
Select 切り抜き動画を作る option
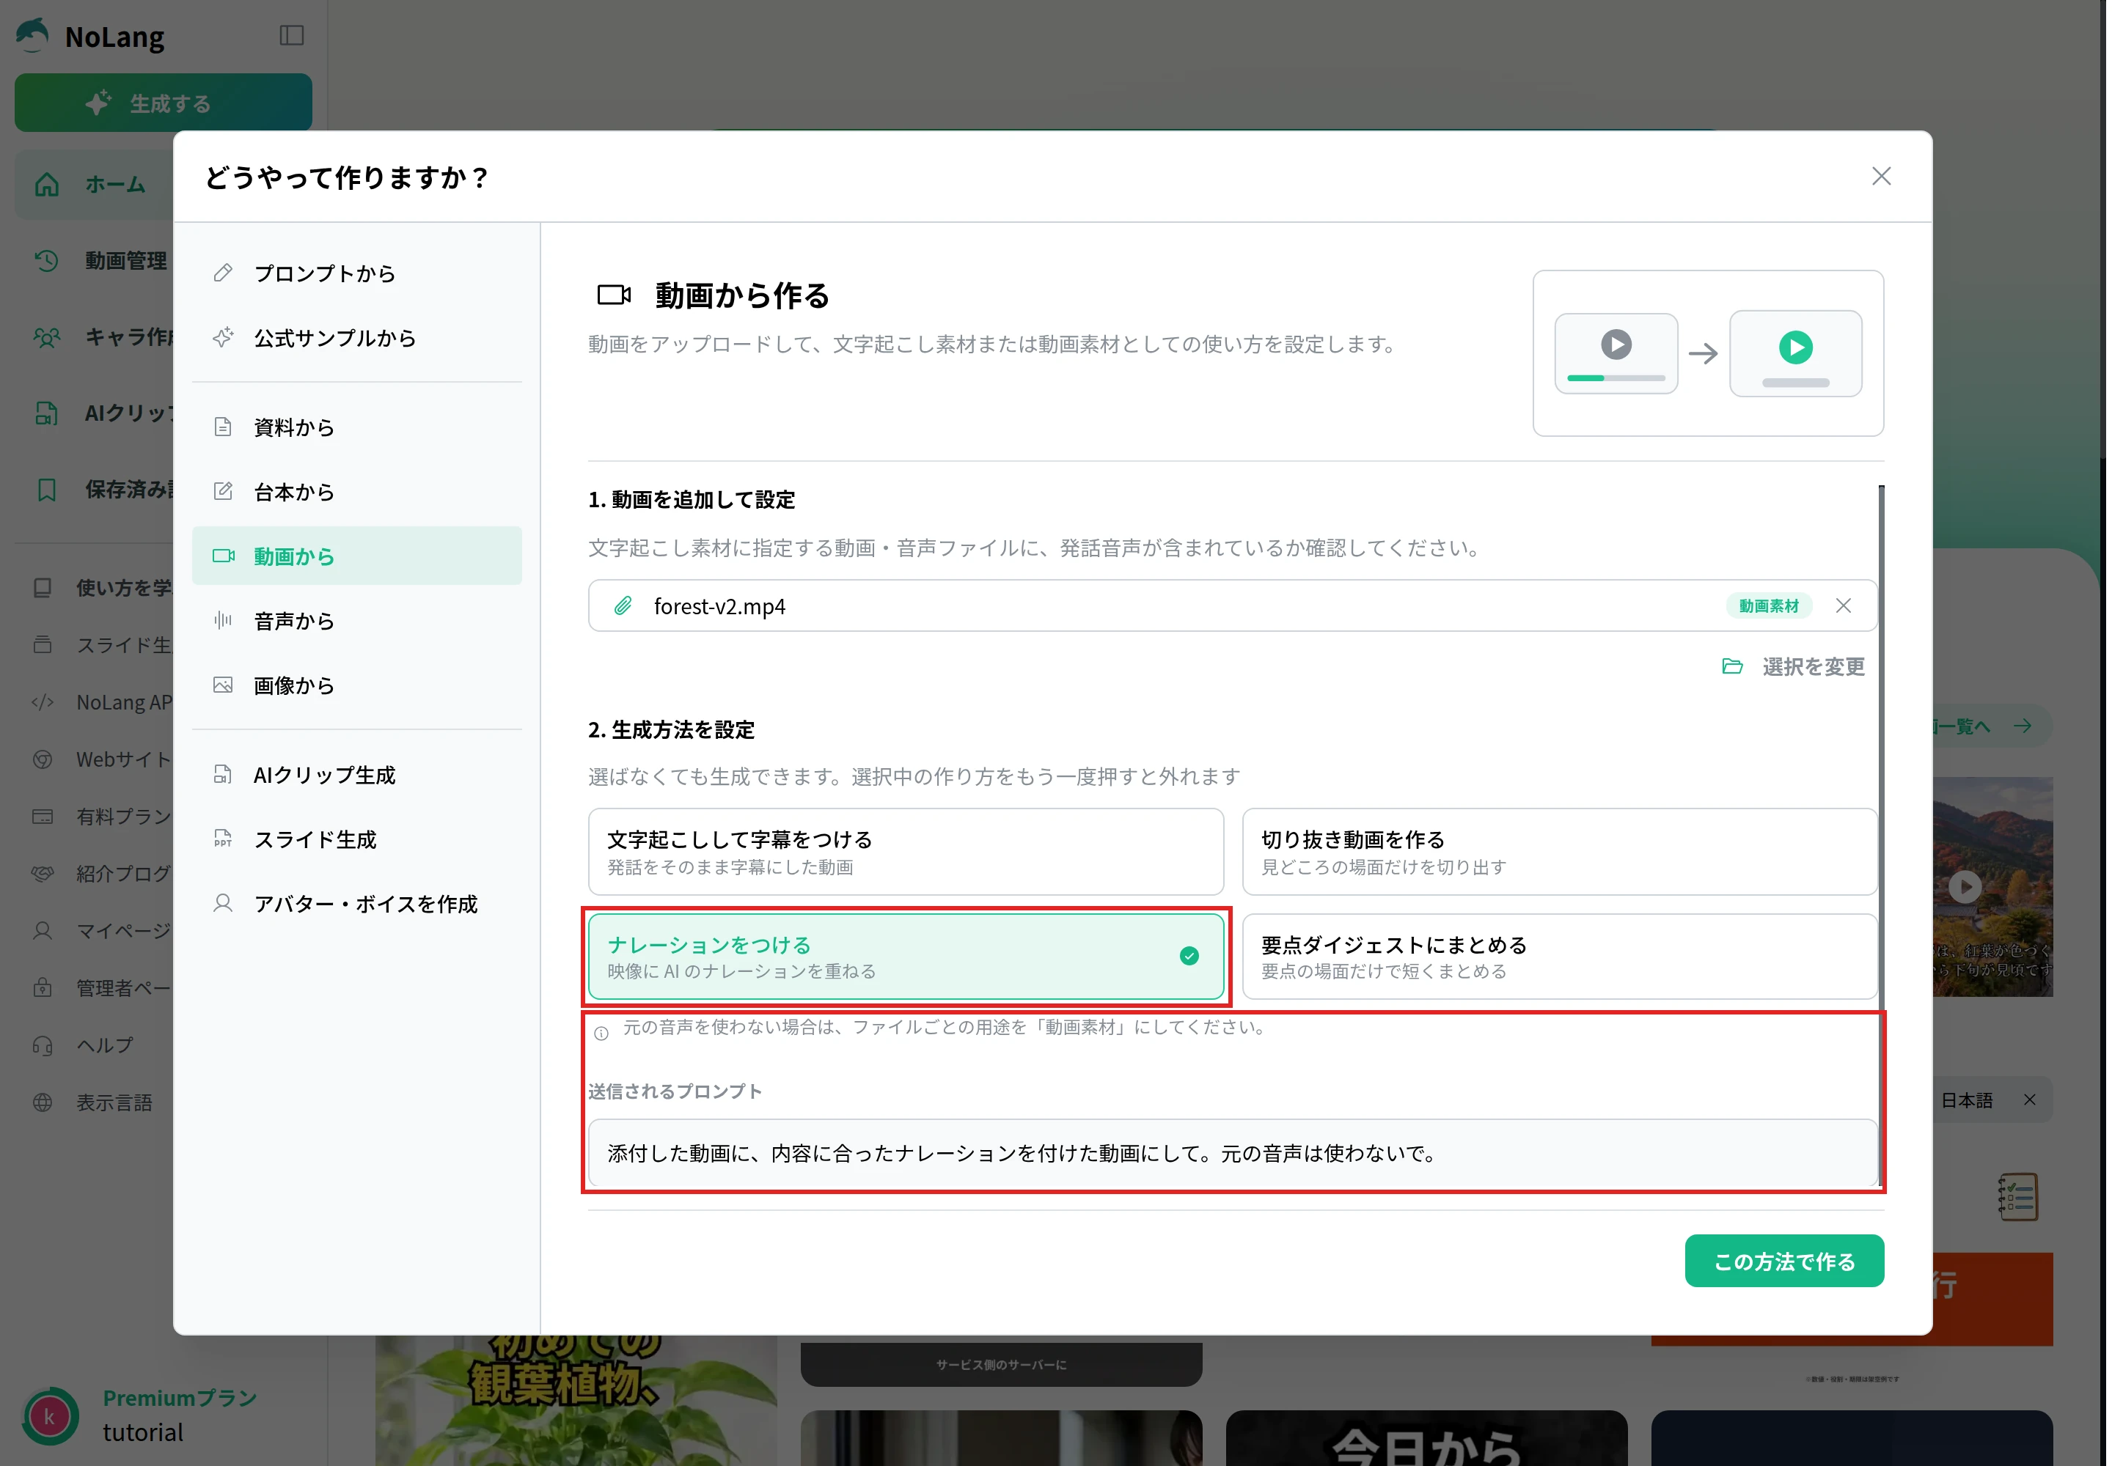tap(1559, 852)
